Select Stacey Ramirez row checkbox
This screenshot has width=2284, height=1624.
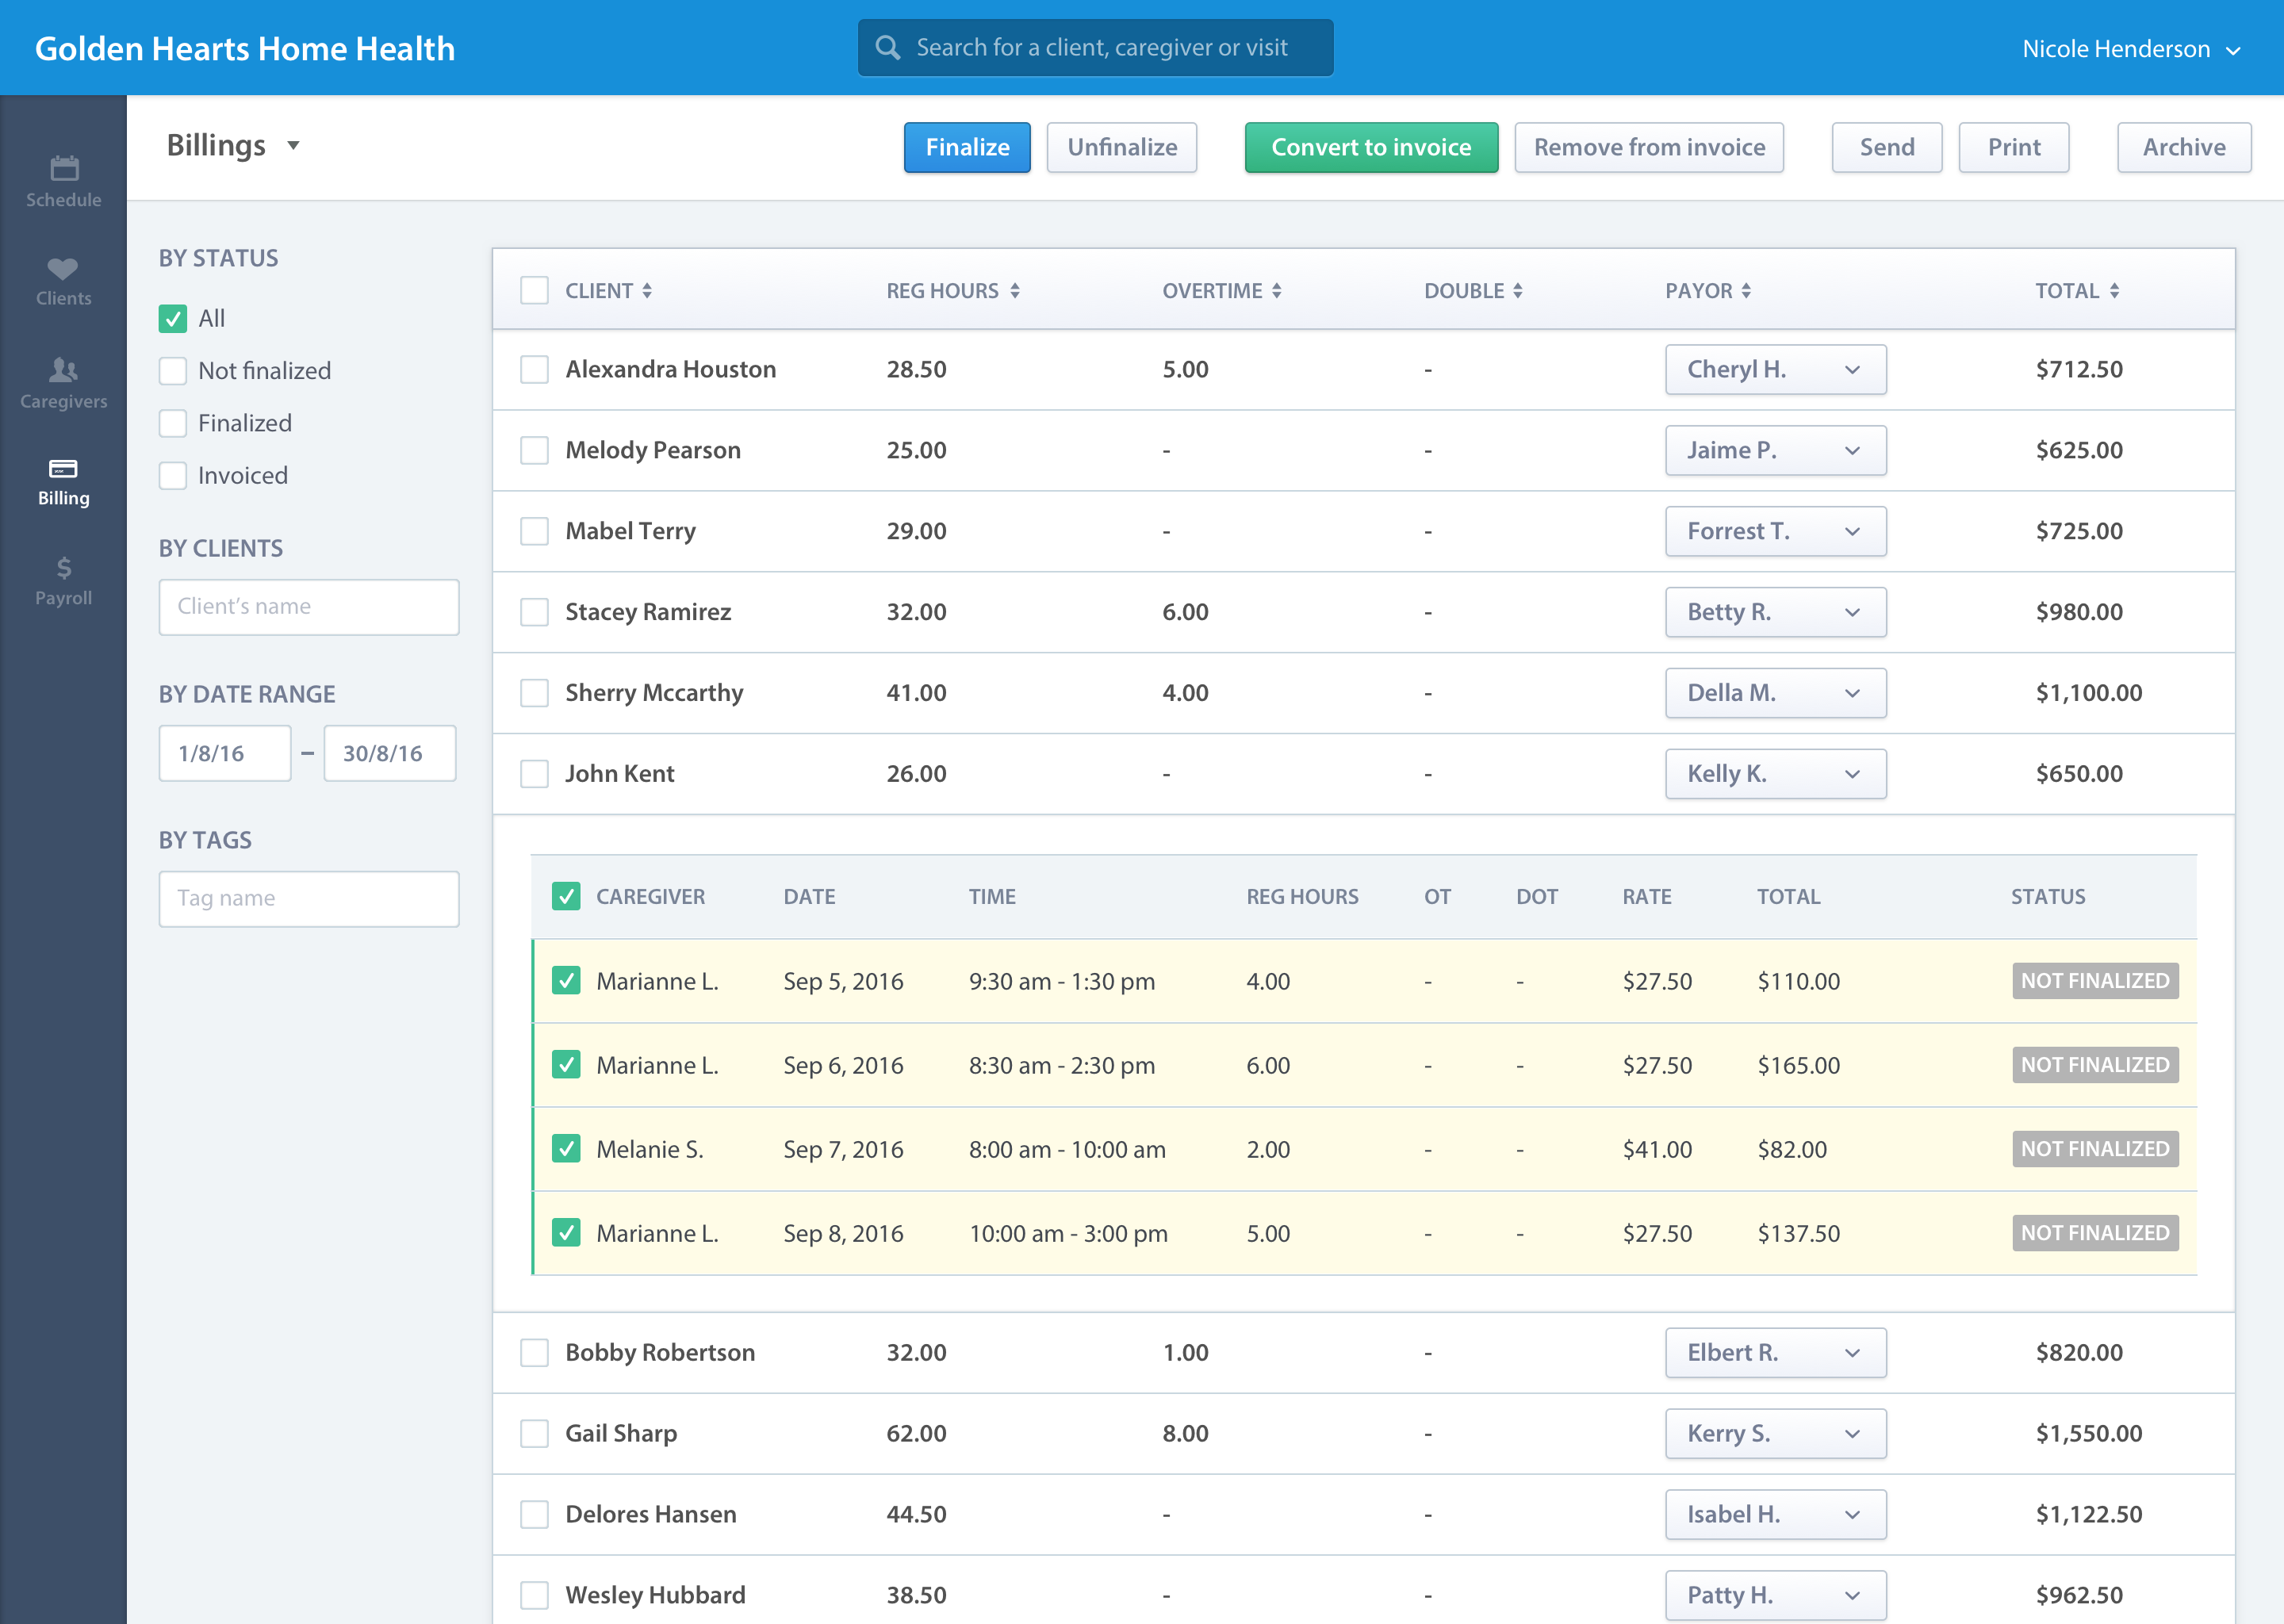tap(535, 612)
